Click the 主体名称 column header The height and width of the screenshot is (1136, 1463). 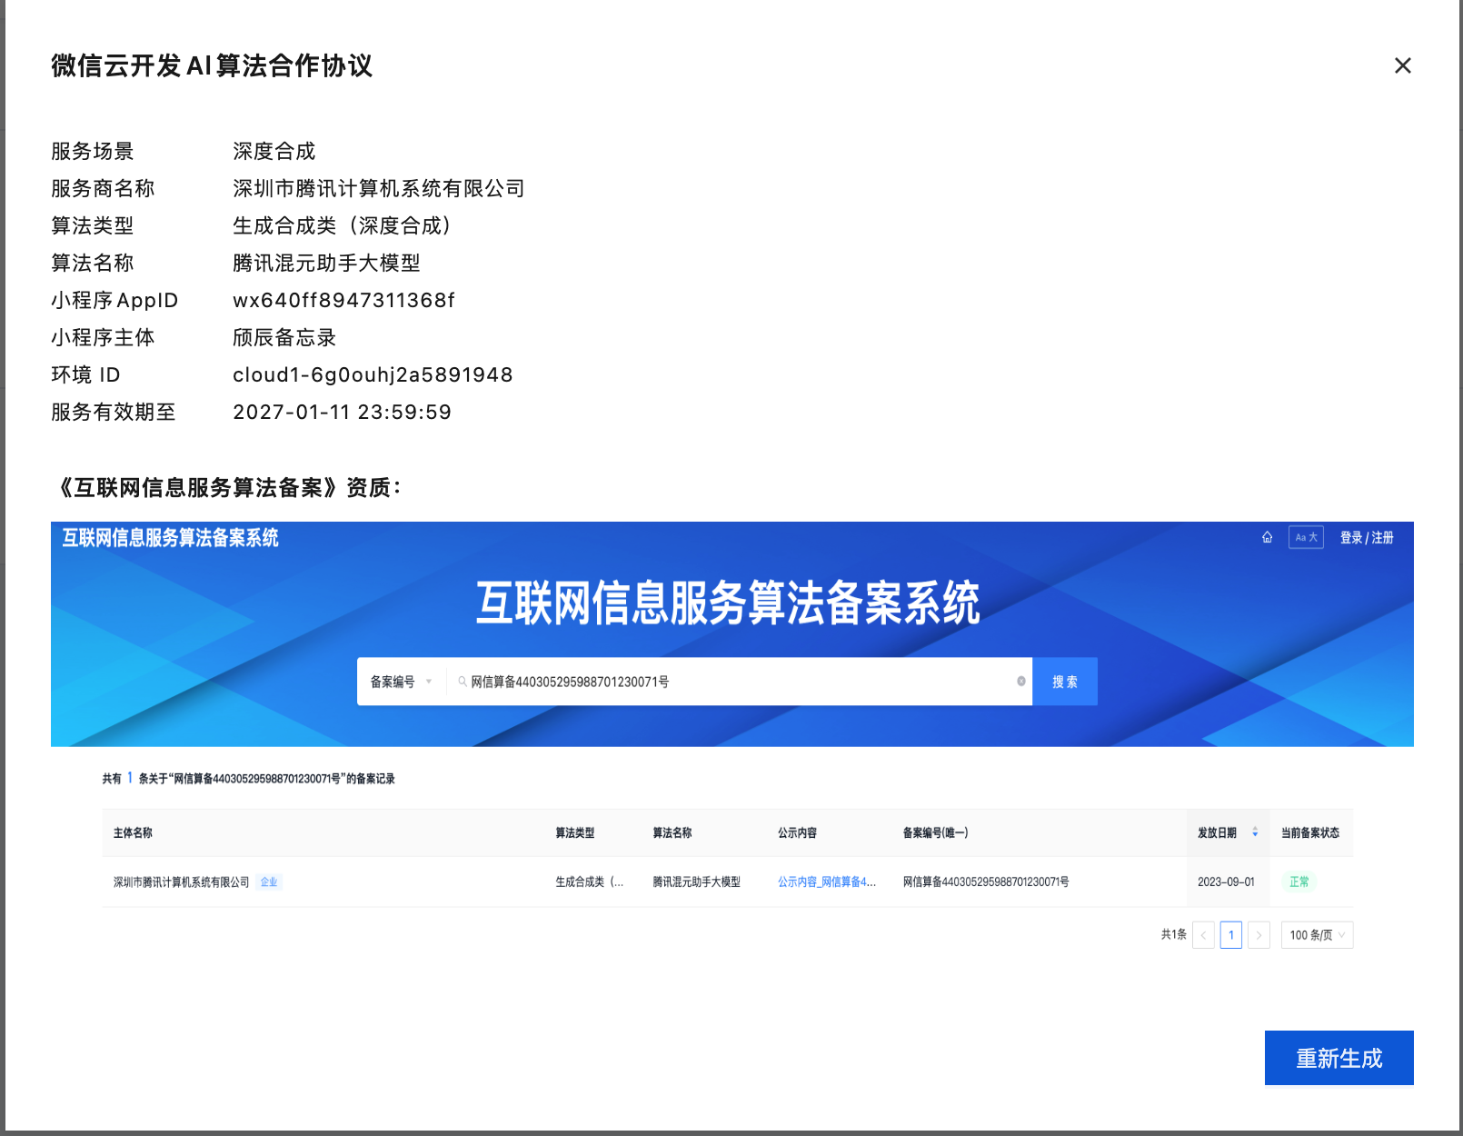pyautogui.click(x=133, y=832)
